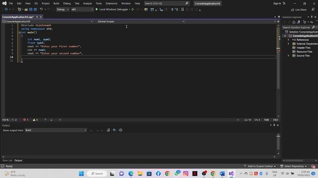Select the Resource Files folder
The width and height of the screenshot is (318, 178).
[x=304, y=51]
